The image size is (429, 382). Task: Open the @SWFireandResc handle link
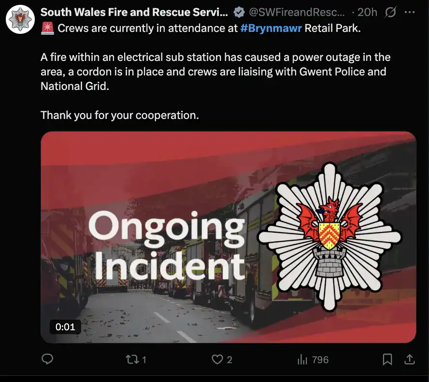[x=297, y=12]
